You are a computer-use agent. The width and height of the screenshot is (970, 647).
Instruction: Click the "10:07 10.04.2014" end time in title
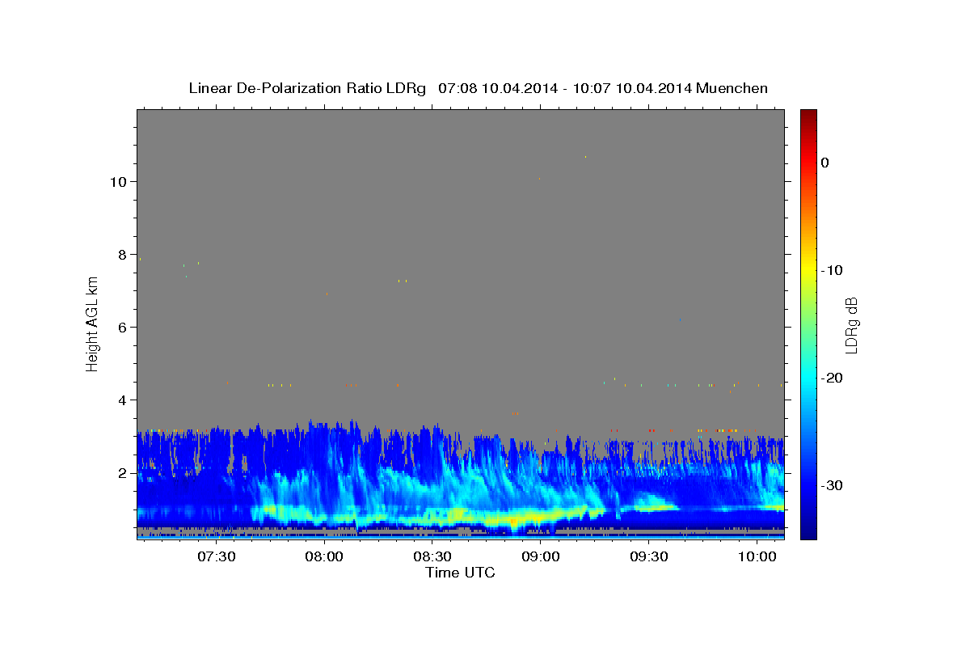click(631, 88)
